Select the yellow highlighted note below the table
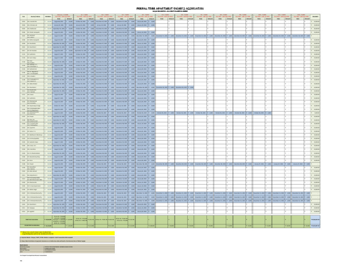340x263 pixels. click(x=67, y=233)
